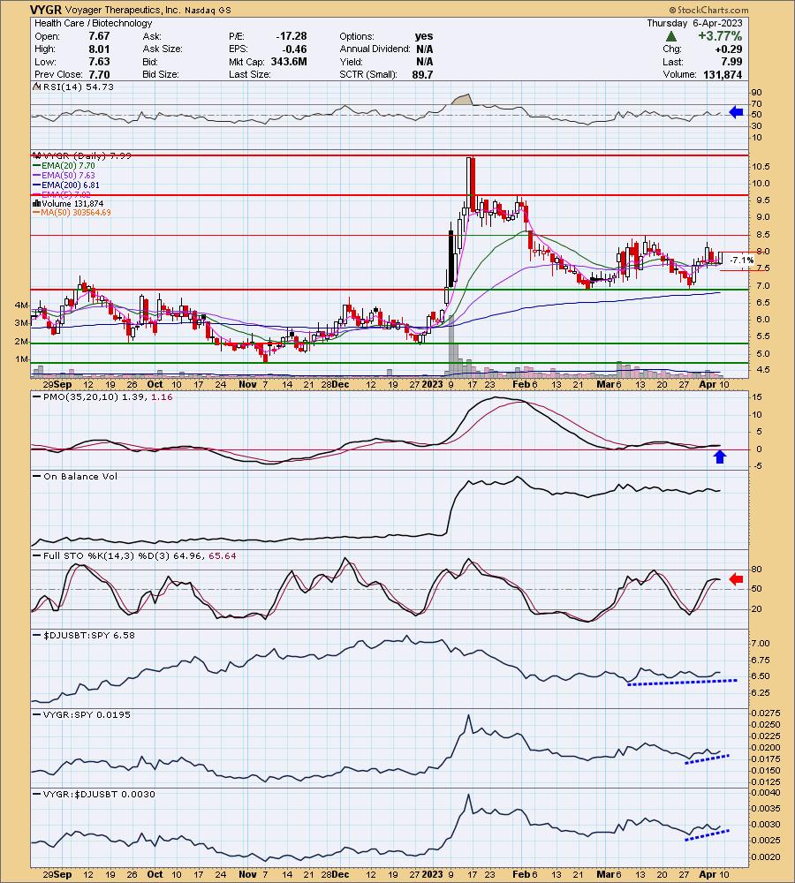Viewport: 795px width, 883px height.
Task: Click the P/E value -17.28
Action: click(291, 36)
